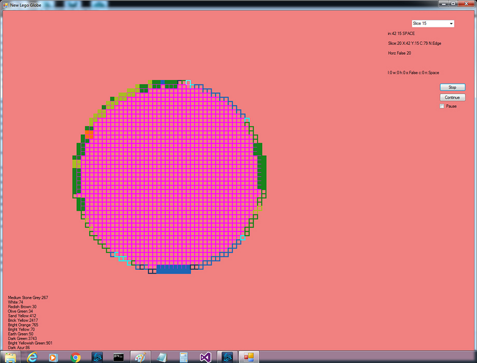The image size is (477, 363).
Task: Switch to Google Chrome in the taskbar
Action: (x=76, y=357)
